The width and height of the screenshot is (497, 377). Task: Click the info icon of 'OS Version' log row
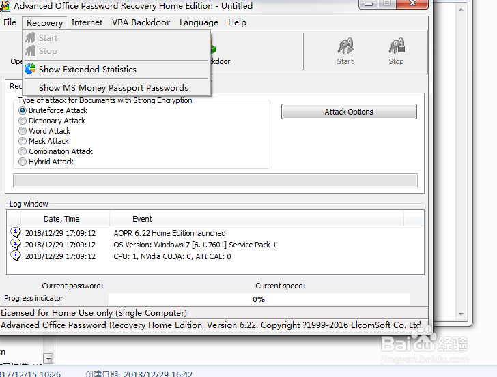pyautogui.click(x=16, y=244)
